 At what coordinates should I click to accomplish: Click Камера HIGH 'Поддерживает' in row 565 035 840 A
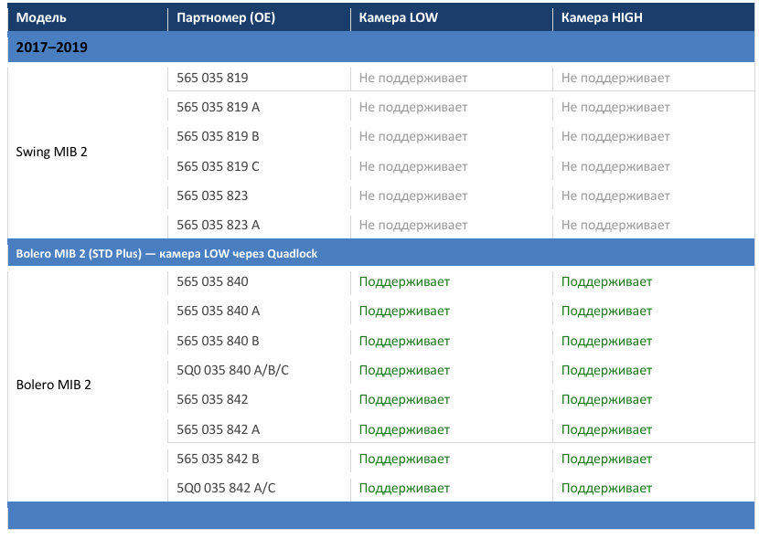tap(606, 311)
